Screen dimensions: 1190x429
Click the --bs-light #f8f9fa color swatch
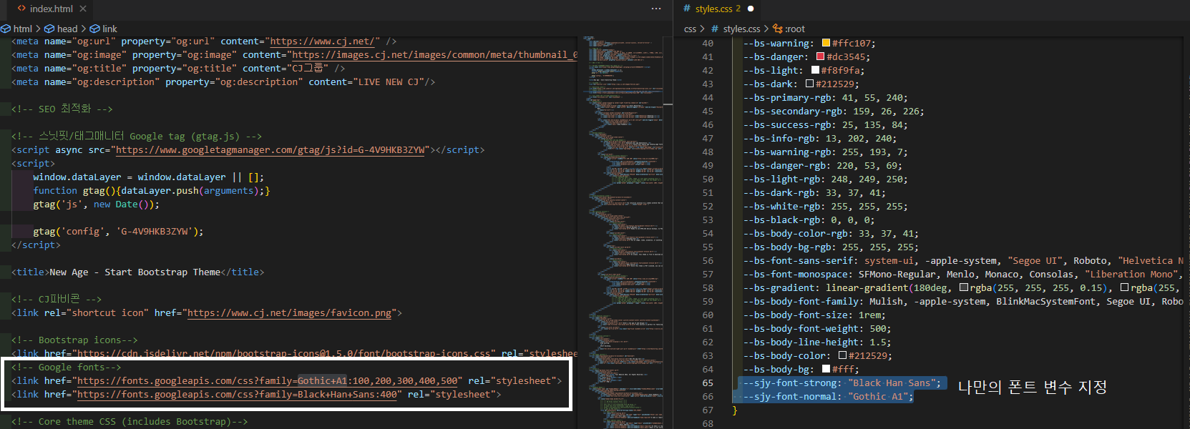(815, 70)
